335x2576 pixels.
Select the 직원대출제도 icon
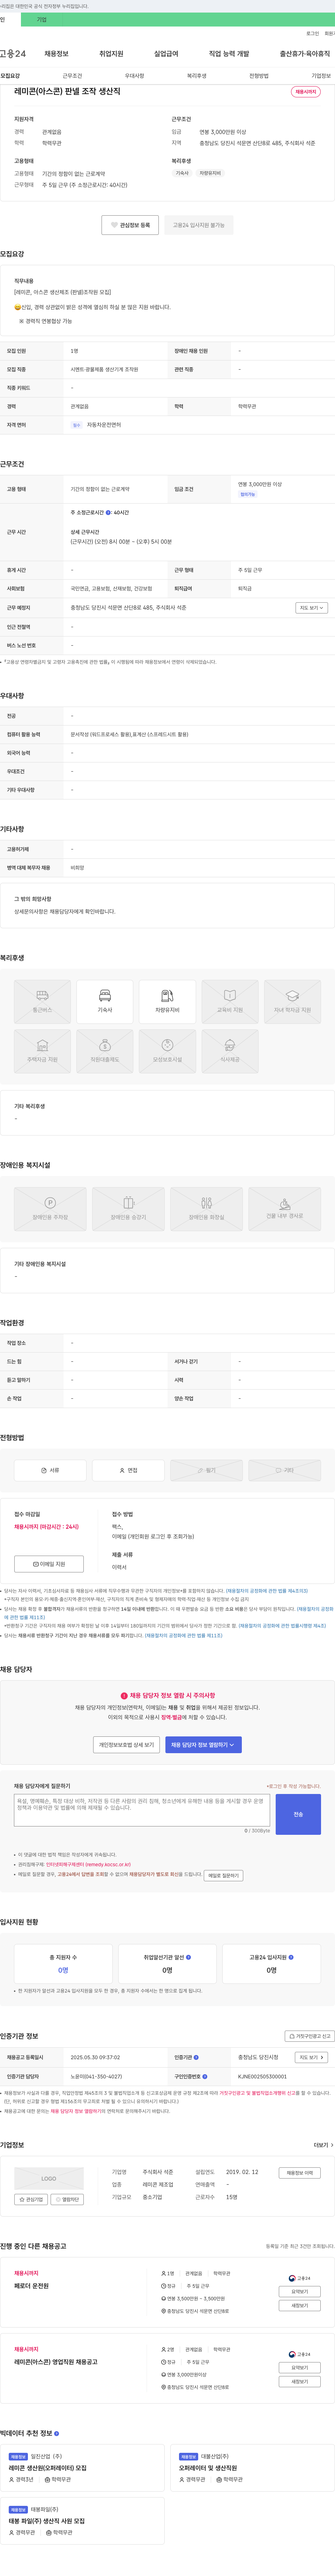point(105,1051)
